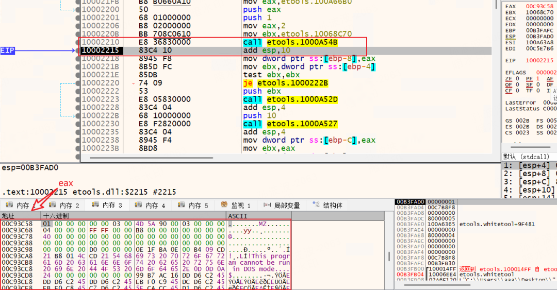Toggle breakpoint bullet at address 10002210

click(78, 42)
